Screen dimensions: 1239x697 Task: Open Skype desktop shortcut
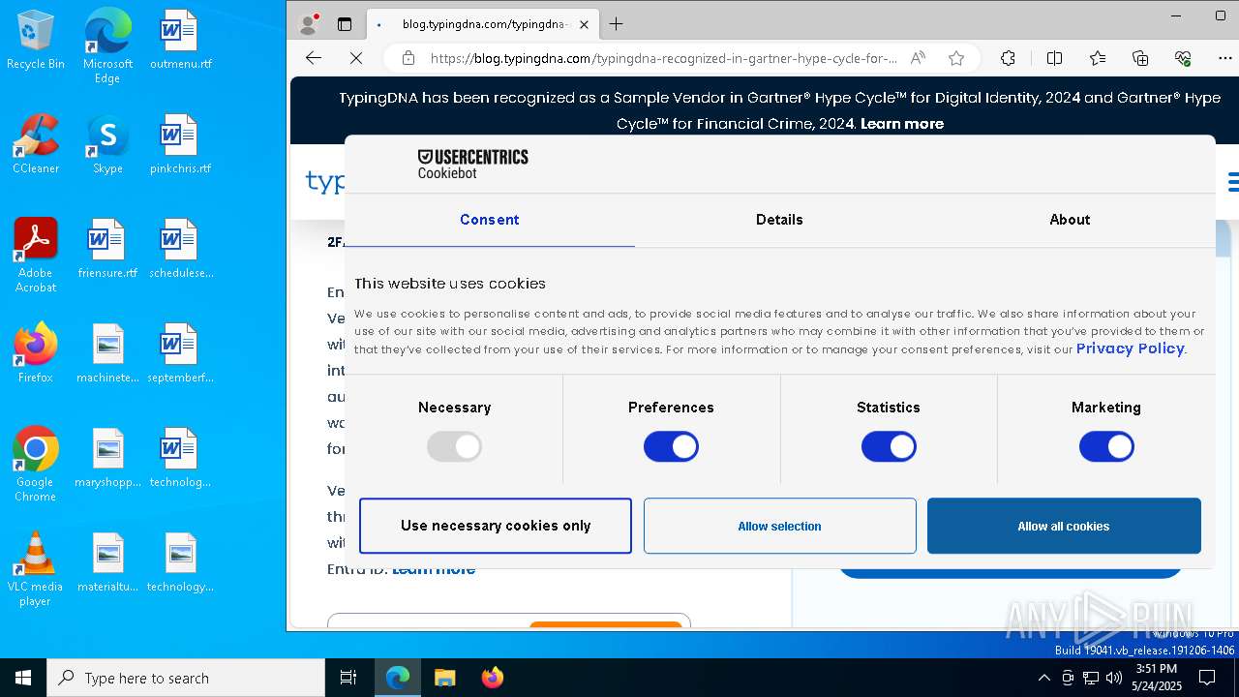pos(107,144)
